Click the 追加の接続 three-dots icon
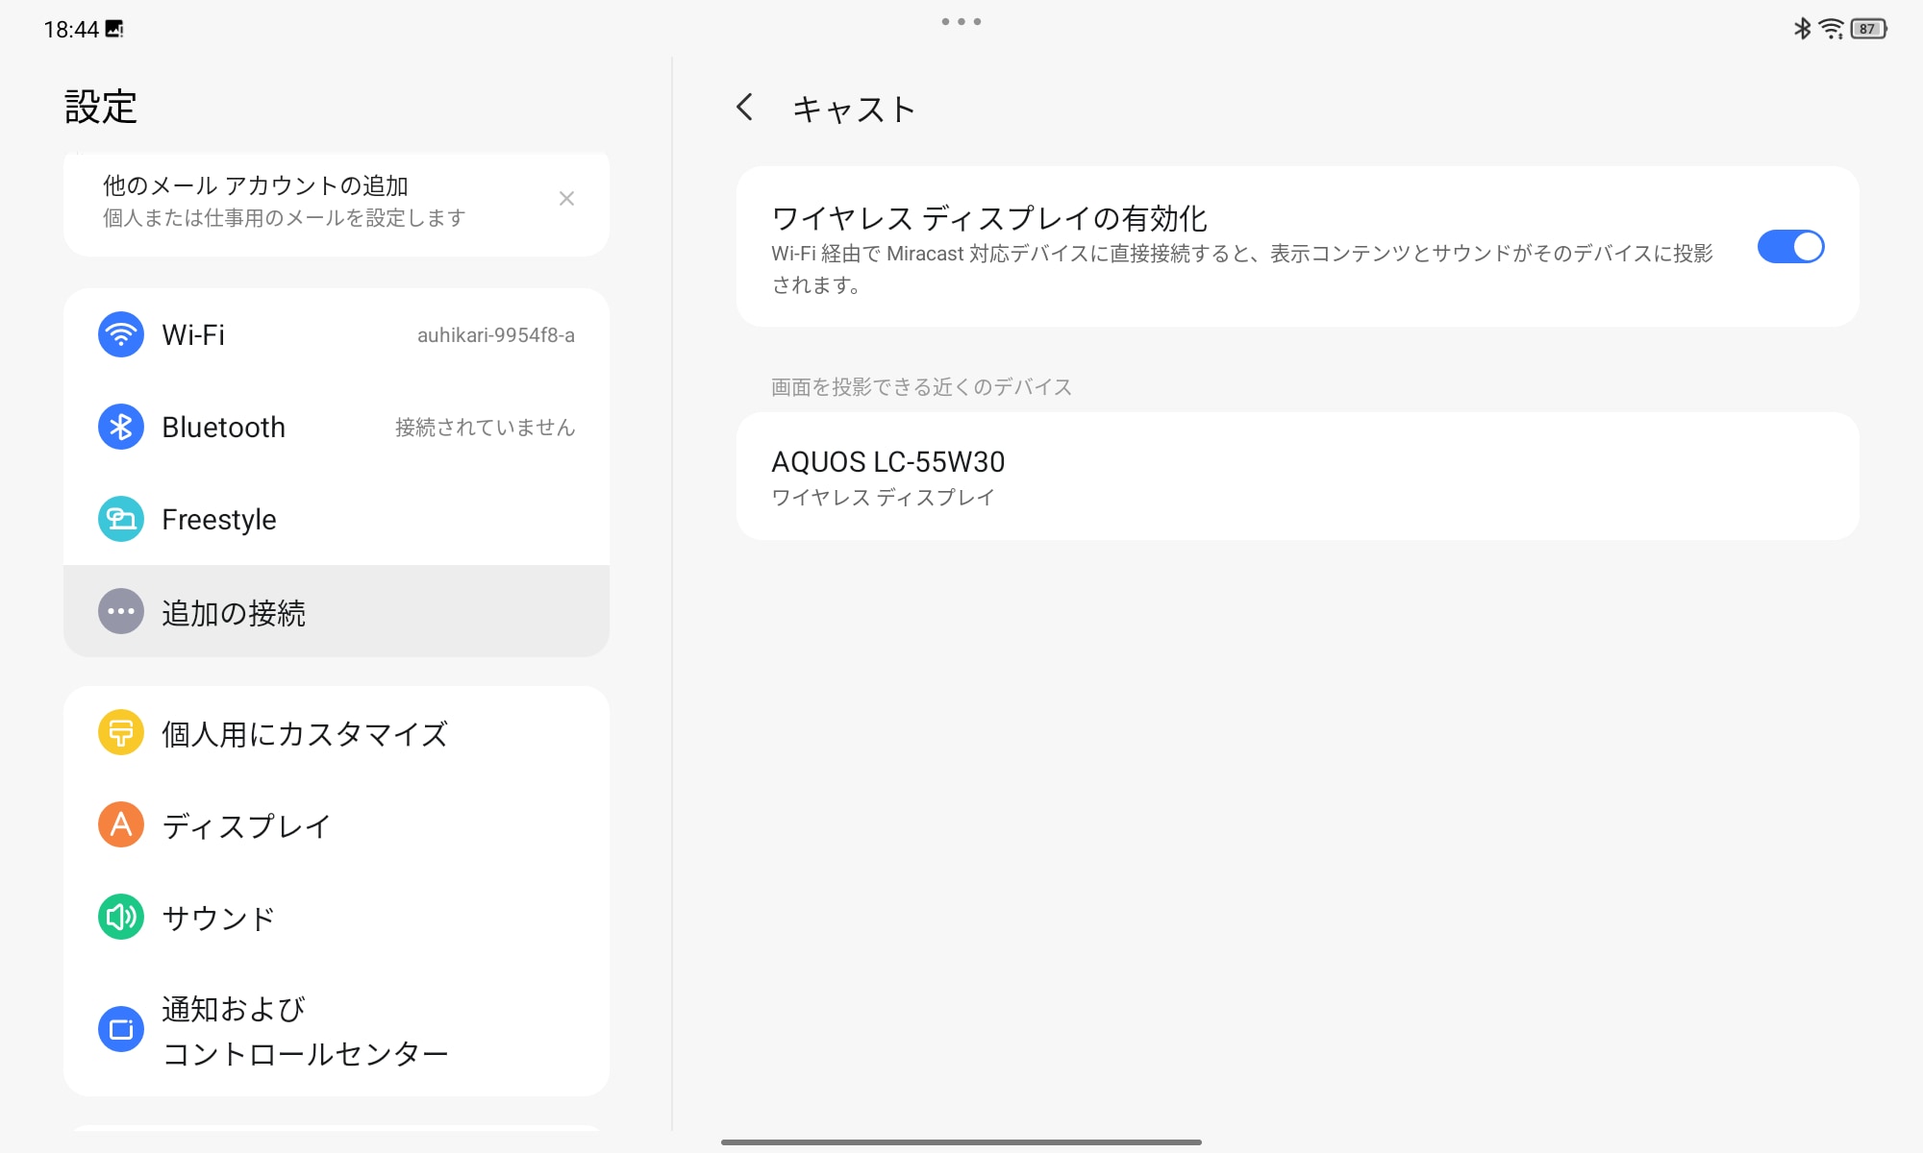 121,611
